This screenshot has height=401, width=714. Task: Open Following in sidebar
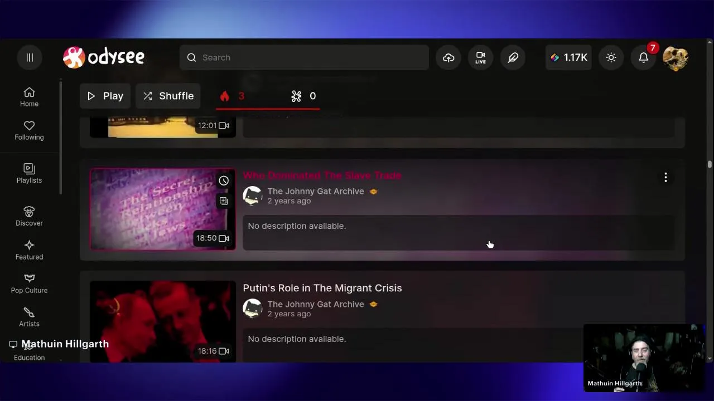(29, 130)
